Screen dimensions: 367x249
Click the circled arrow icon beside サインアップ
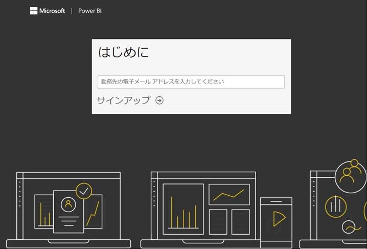pos(159,100)
